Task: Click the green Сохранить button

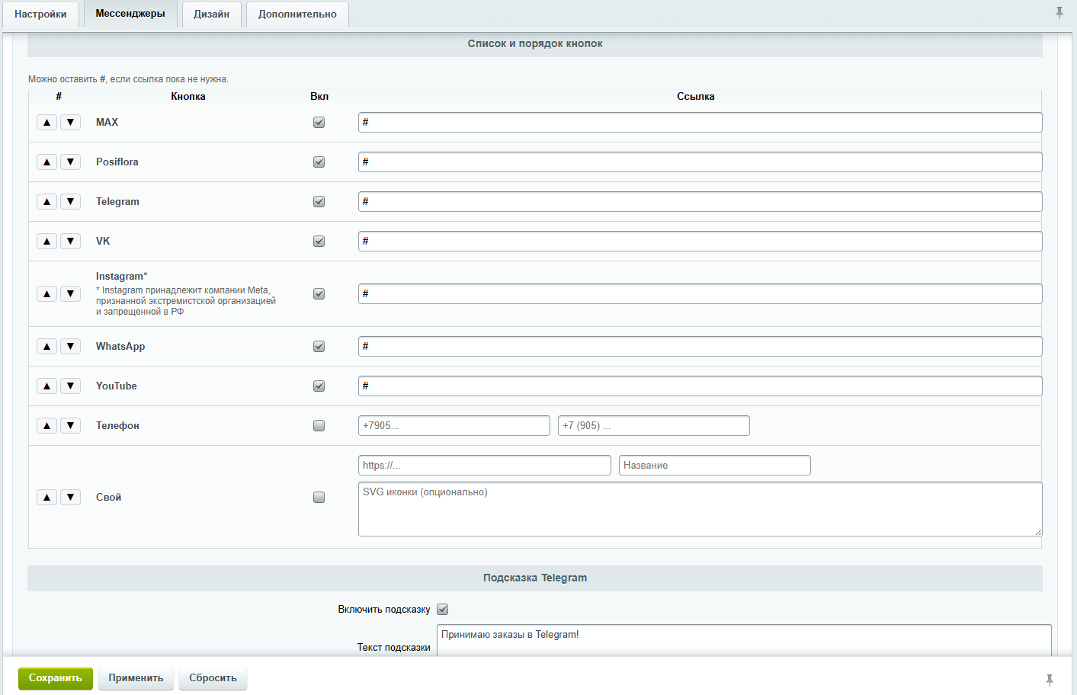Action: pos(56,678)
